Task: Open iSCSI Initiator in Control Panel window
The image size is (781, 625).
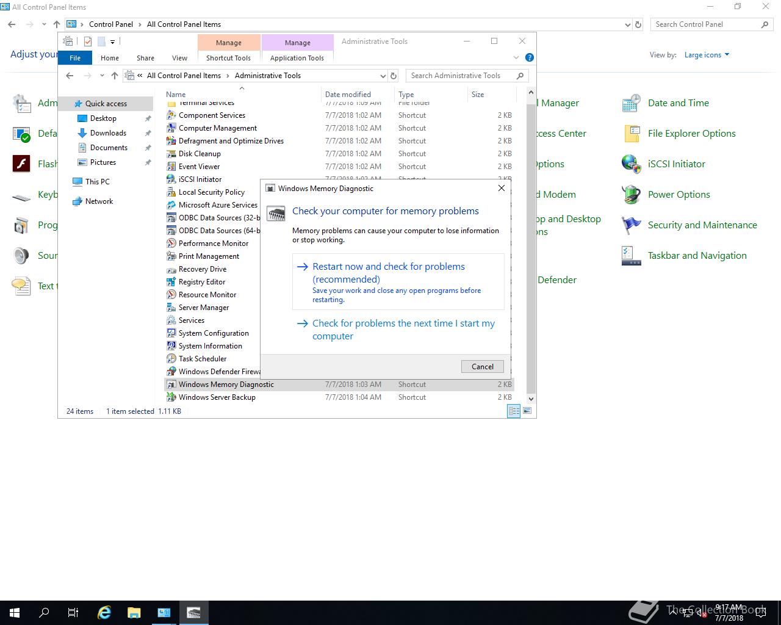Action: 663,164
